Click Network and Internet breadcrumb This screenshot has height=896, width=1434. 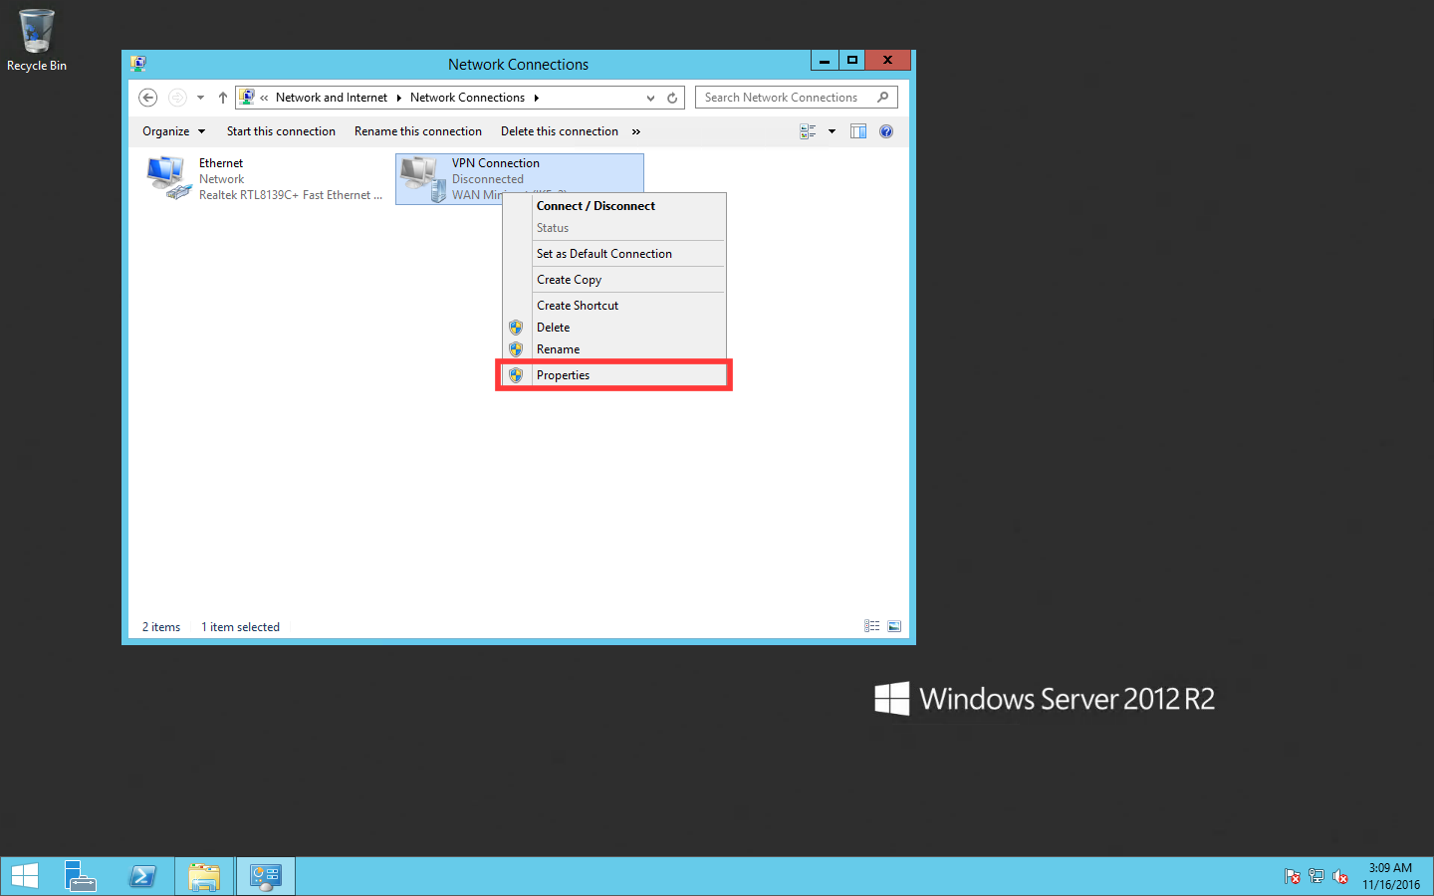(332, 98)
